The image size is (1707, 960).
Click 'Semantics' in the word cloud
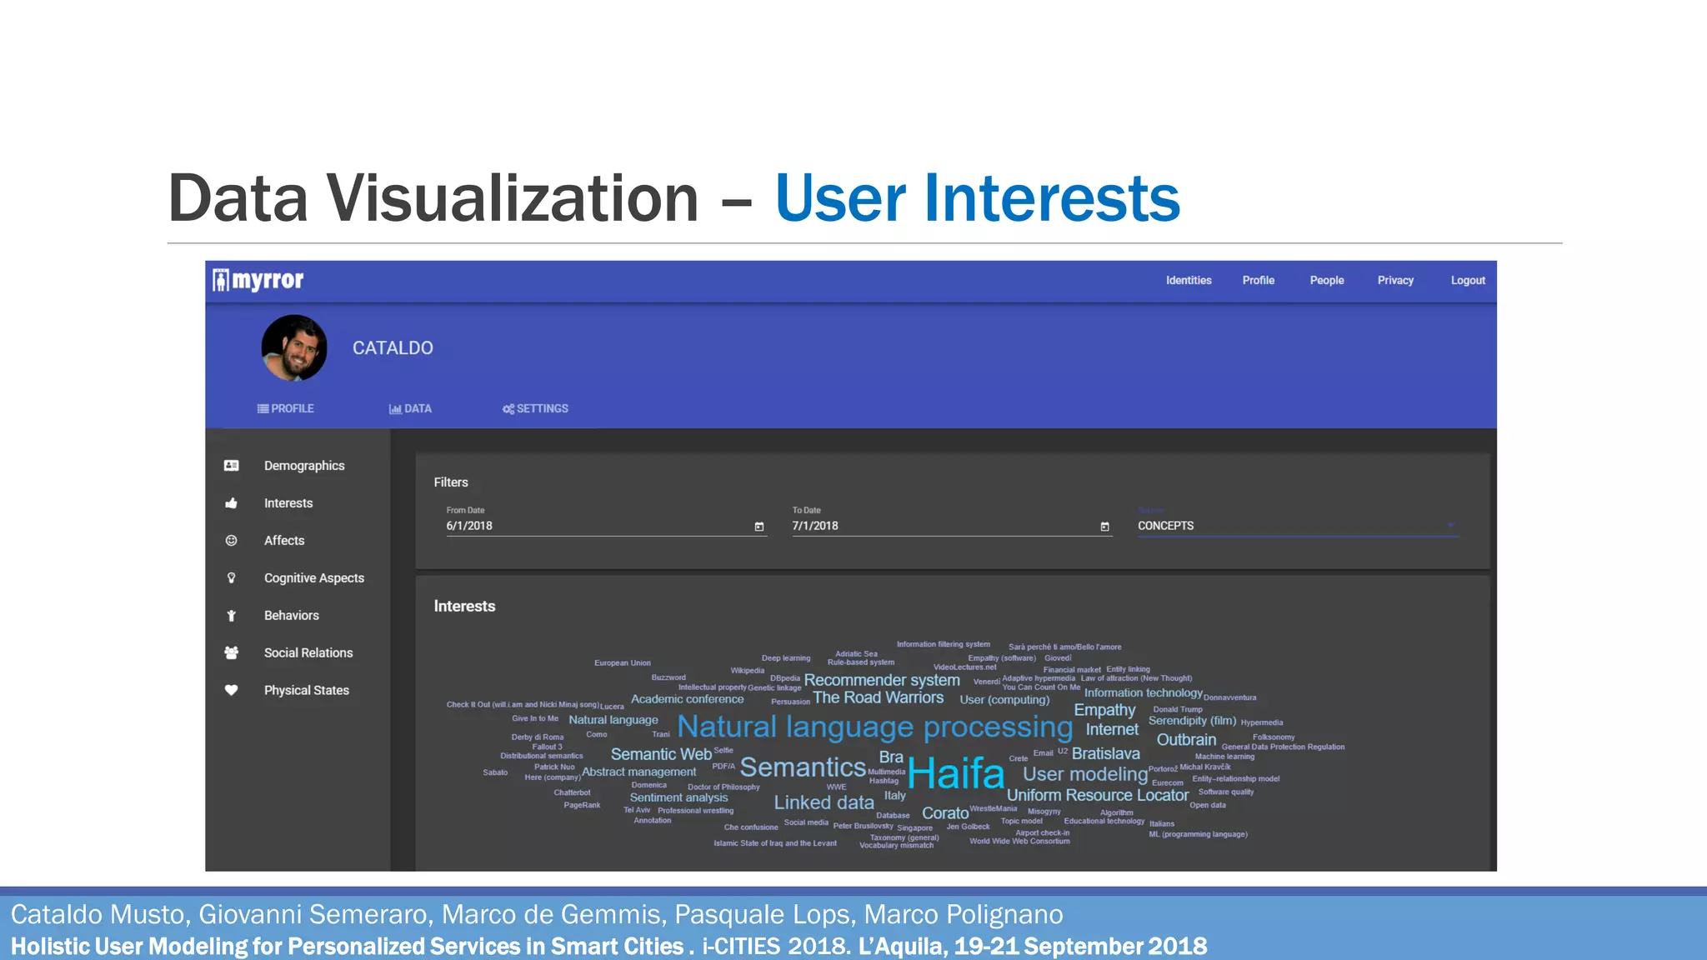click(803, 767)
